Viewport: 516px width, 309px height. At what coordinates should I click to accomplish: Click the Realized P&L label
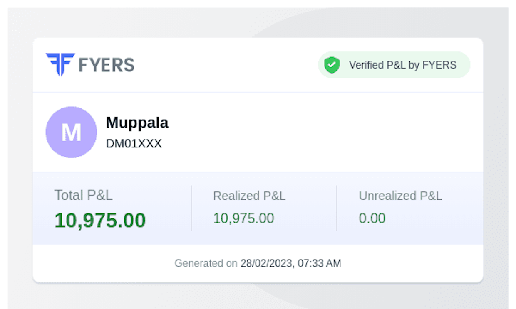pos(249,196)
